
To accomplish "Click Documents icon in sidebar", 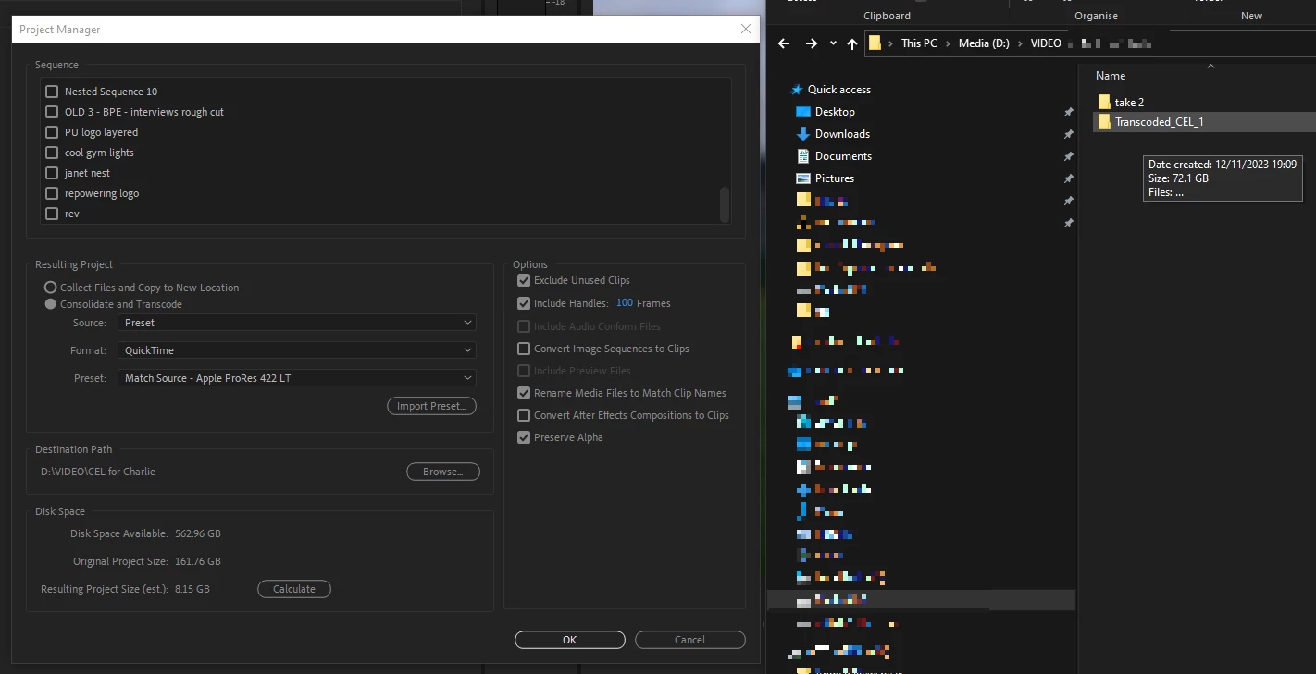I will 803,156.
